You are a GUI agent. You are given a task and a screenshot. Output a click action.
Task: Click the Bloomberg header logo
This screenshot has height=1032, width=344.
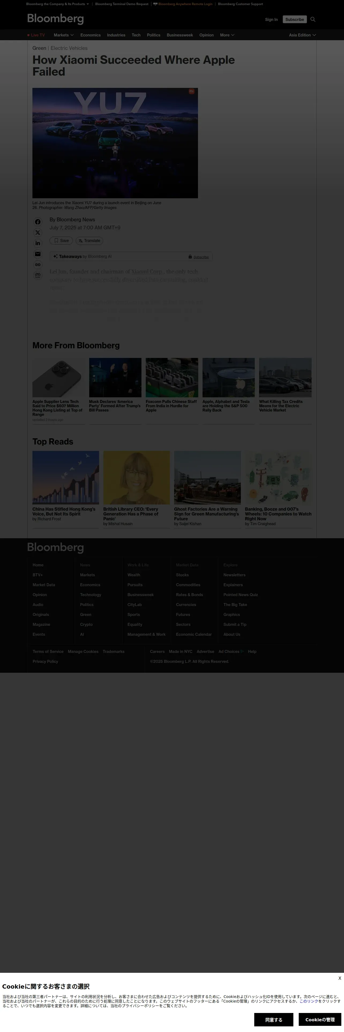click(x=55, y=19)
